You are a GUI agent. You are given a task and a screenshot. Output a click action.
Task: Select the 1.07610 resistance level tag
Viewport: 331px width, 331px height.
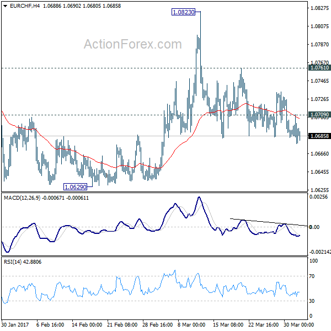click(x=319, y=67)
